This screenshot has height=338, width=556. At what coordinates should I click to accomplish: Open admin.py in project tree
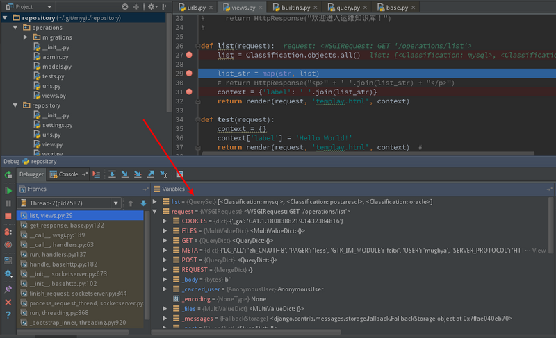tap(56, 57)
